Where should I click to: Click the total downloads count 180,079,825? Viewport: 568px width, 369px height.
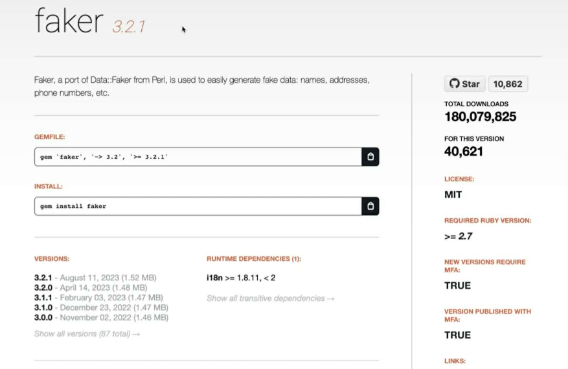click(480, 117)
